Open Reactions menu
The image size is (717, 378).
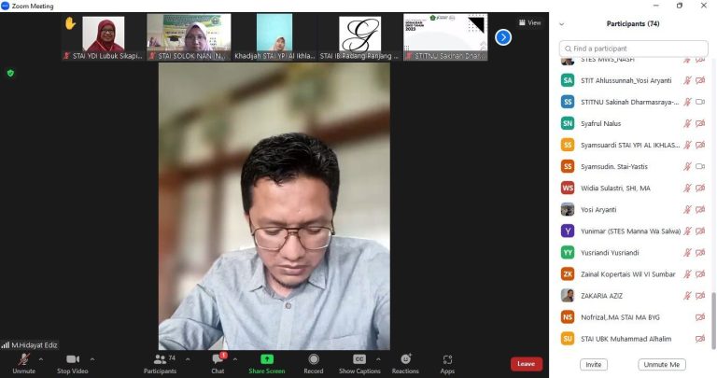tap(405, 364)
